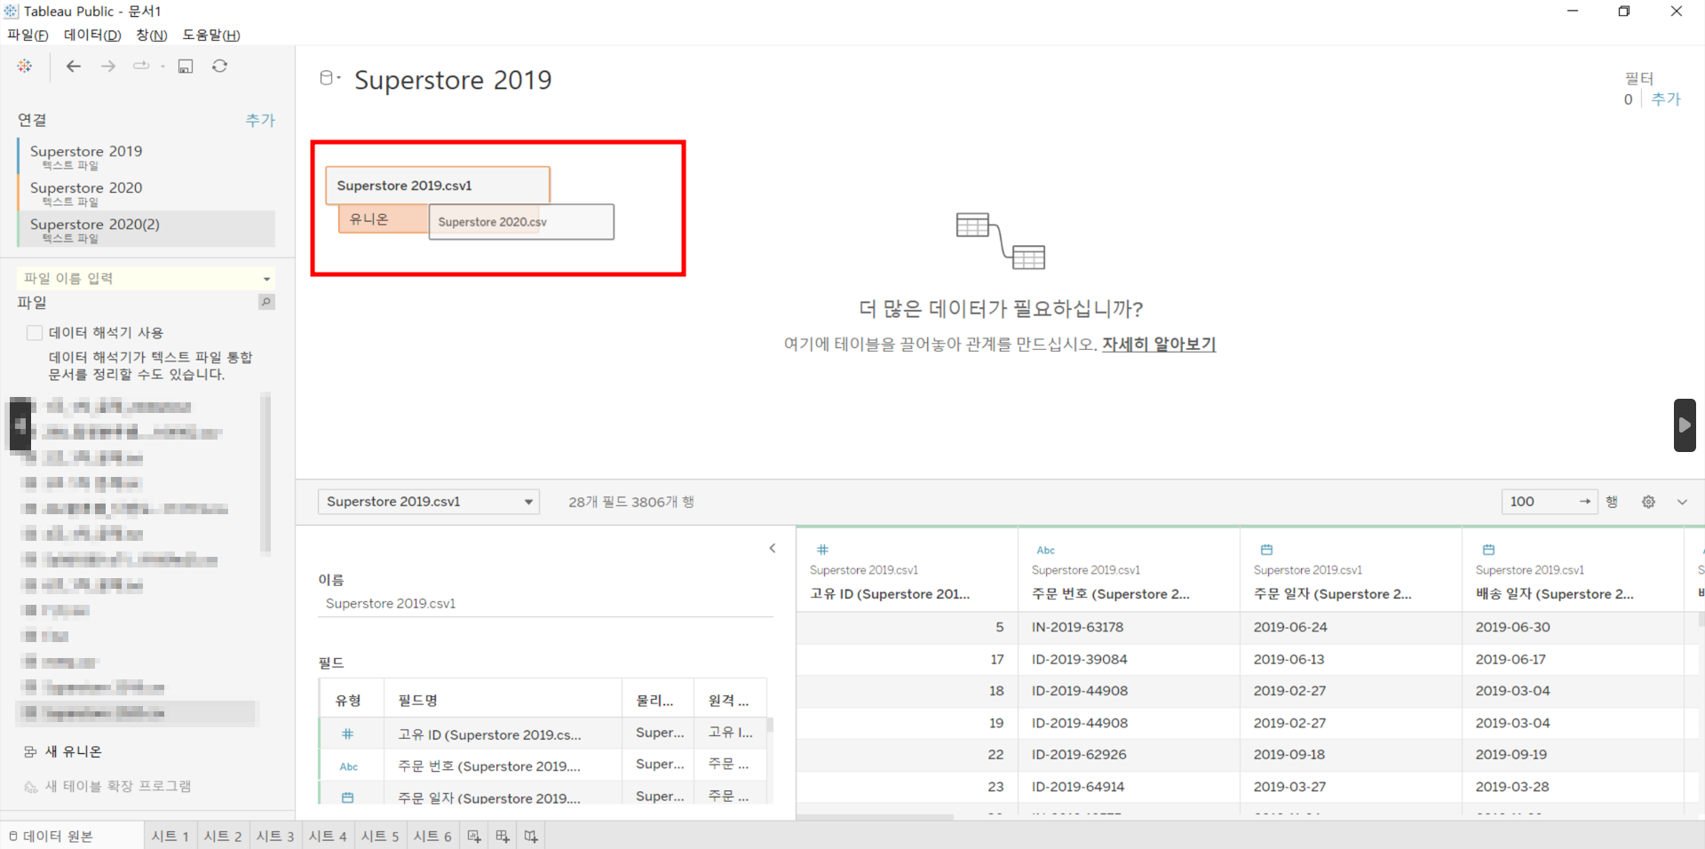Collapse the metadata pane with the left chevron
The width and height of the screenshot is (1705, 849).
tap(773, 548)
